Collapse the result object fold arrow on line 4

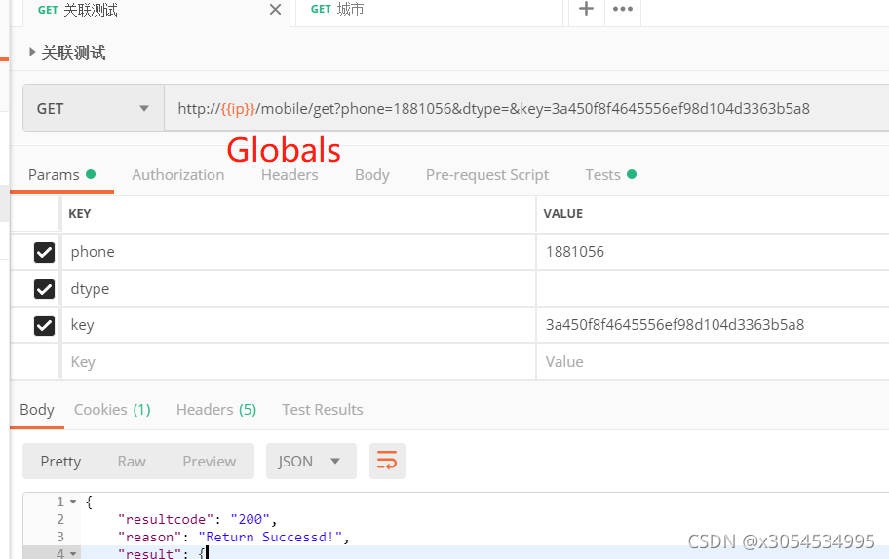pos(73,553)
